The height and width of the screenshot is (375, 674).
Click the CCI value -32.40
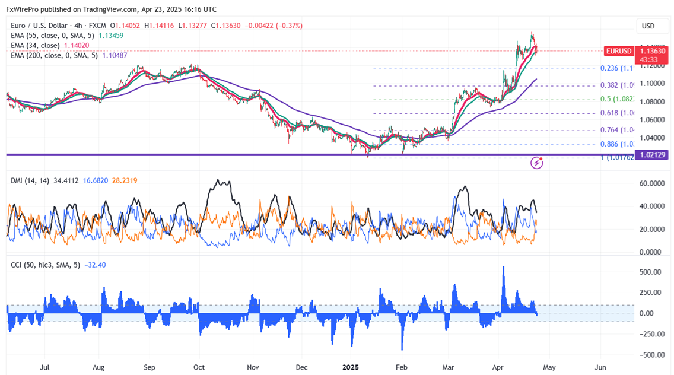[x=95, y=265]
